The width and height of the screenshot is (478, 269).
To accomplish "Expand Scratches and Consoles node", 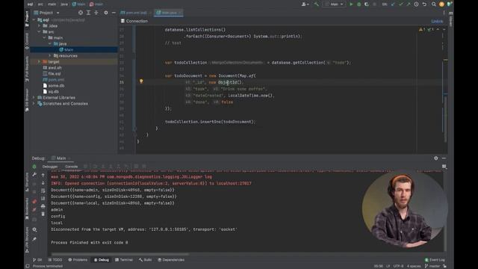I will 34,104.
